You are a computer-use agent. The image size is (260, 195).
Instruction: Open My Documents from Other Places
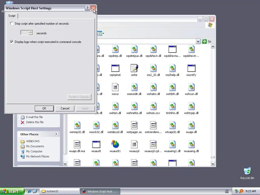tap(35, 147)
